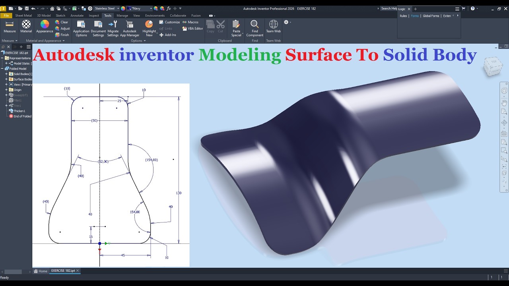Open Document Settings

98,29
